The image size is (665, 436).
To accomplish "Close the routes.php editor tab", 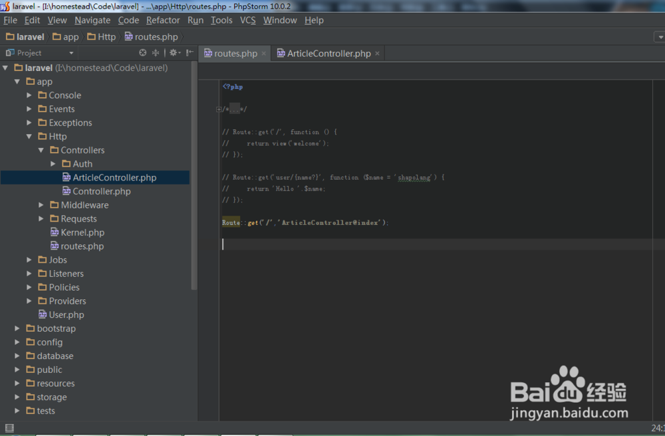I will [263, 53].
